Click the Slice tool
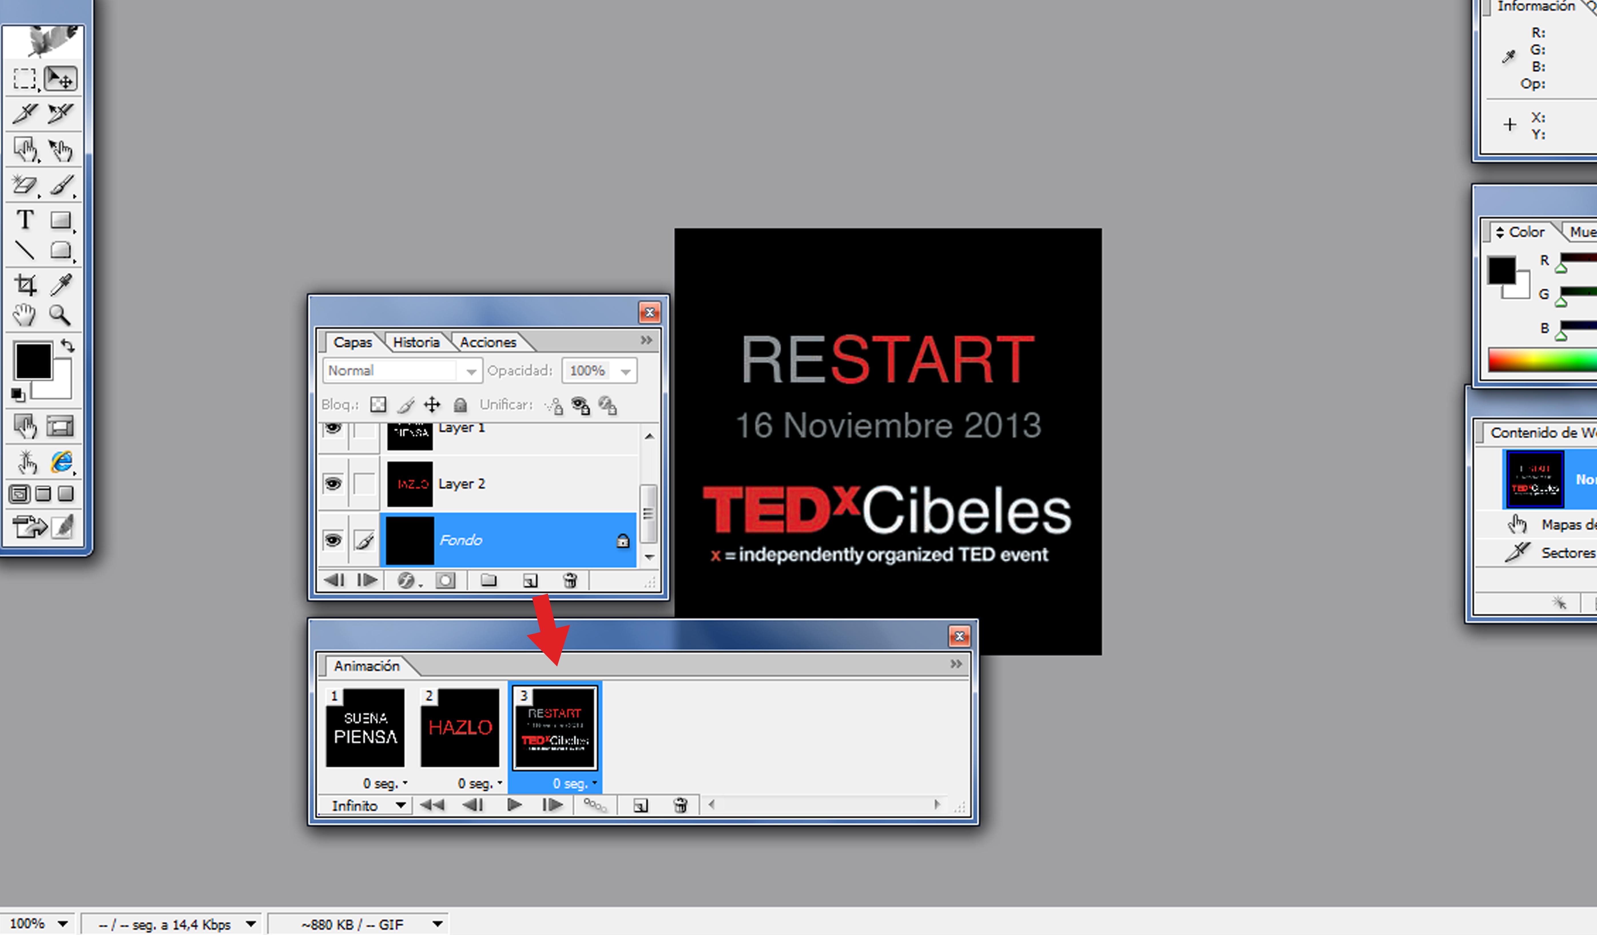The height and width of the screenshot is (935, 1597). [25, 114]
